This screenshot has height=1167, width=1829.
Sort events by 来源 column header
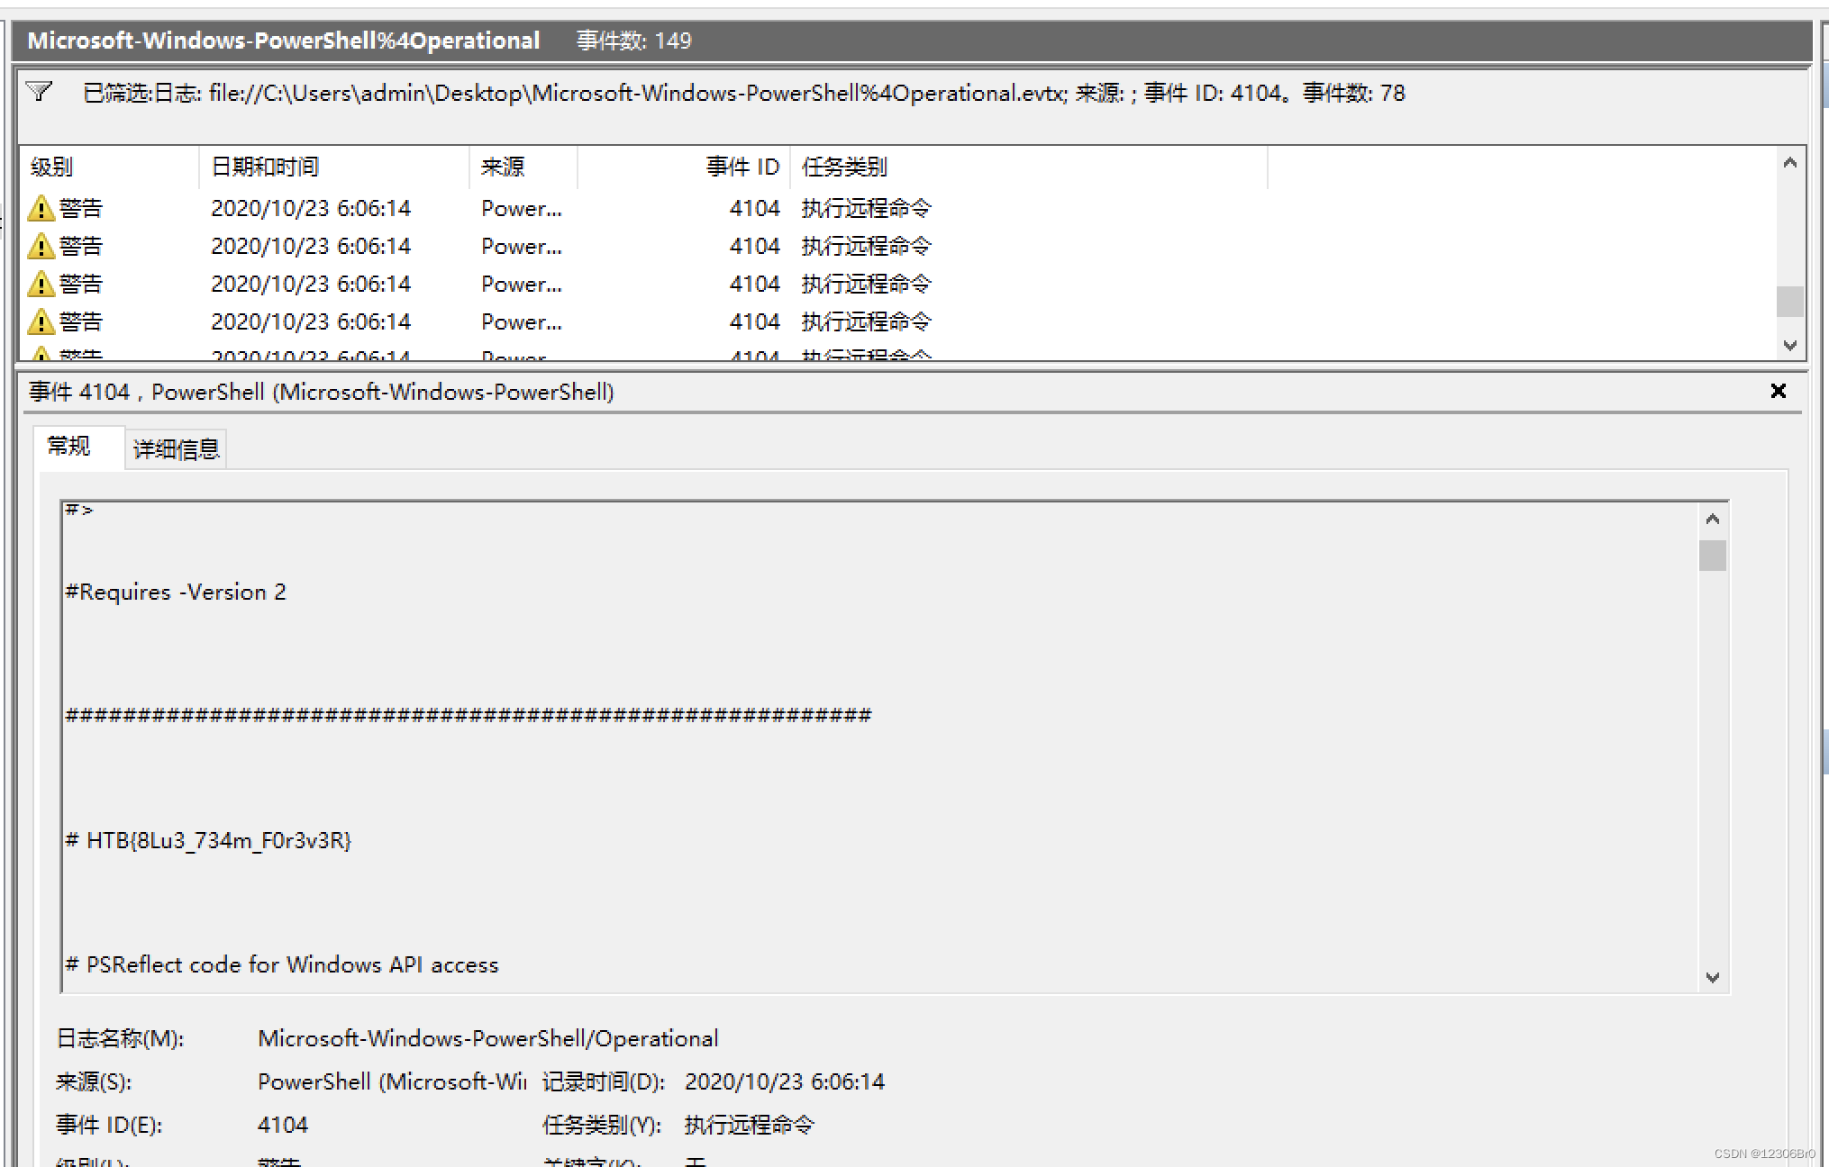coord(523,167)
